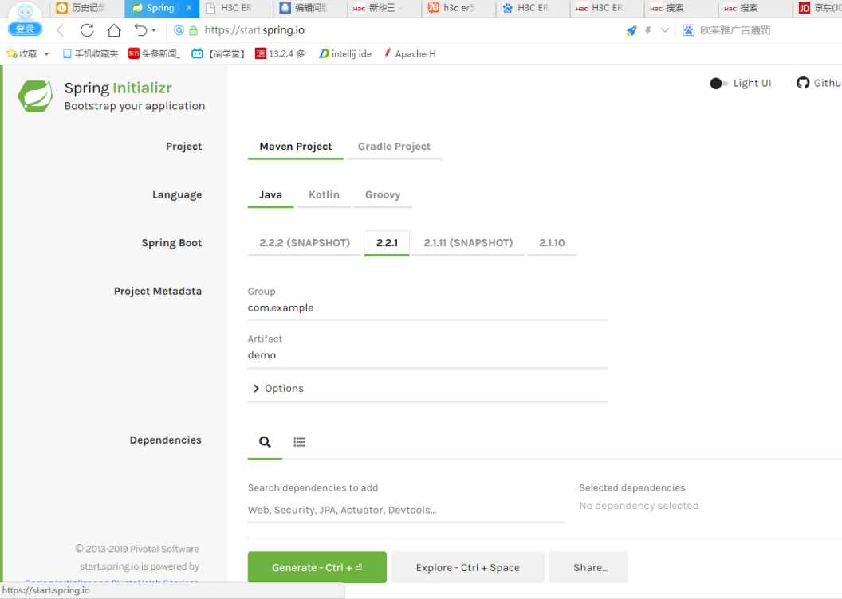Open the address bar chevron dropdown
This screenshot has width=842, height=599.
click(x=665, y=30)
